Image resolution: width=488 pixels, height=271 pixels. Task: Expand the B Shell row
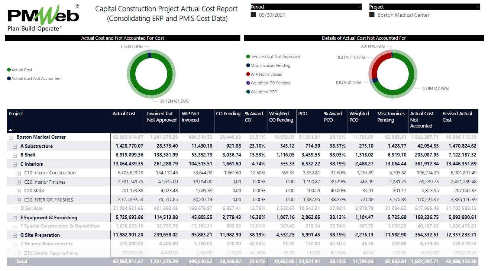[15, 155]
